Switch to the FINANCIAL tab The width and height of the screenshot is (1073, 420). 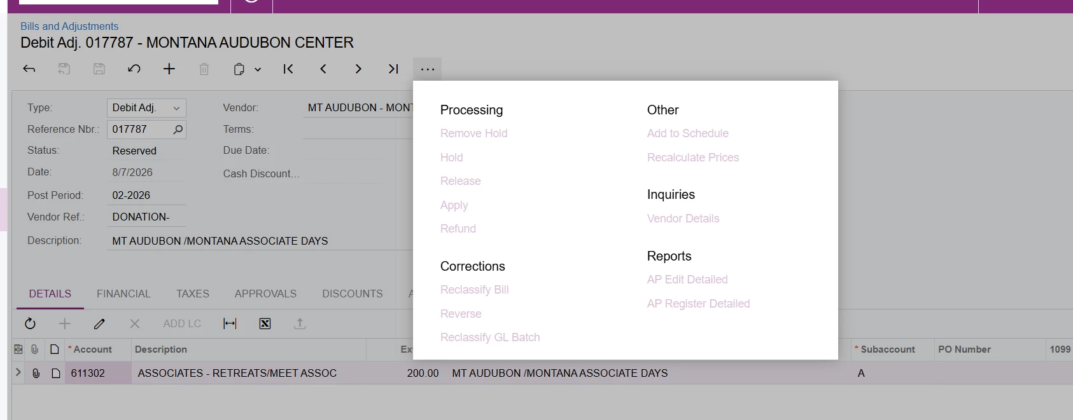(123, 294)
